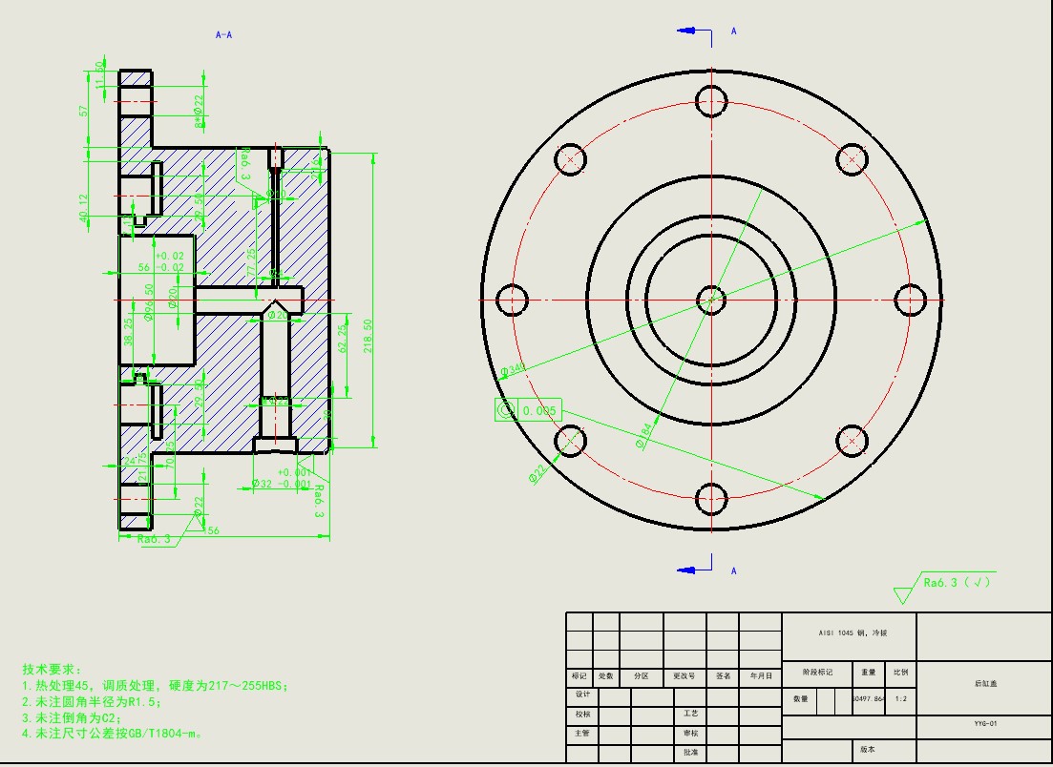Select the Φ340 diameter dimension text
The height and width of the screenshot is (767, 1053).
pos(512,369)
